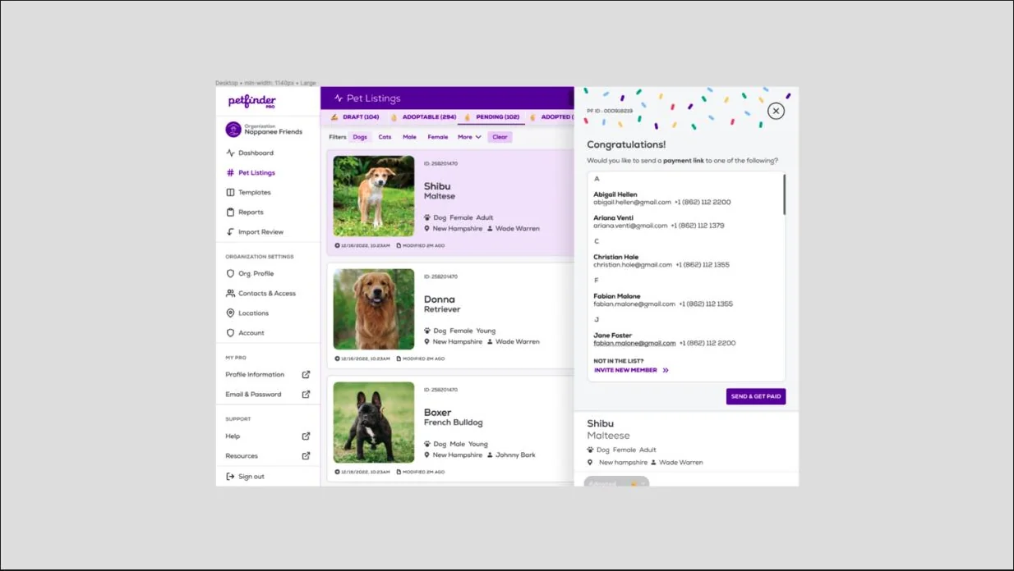The width and height of the screenshot is (1014, 571).
Task: Open Import Review arrow icon
Action: point(230,231)
